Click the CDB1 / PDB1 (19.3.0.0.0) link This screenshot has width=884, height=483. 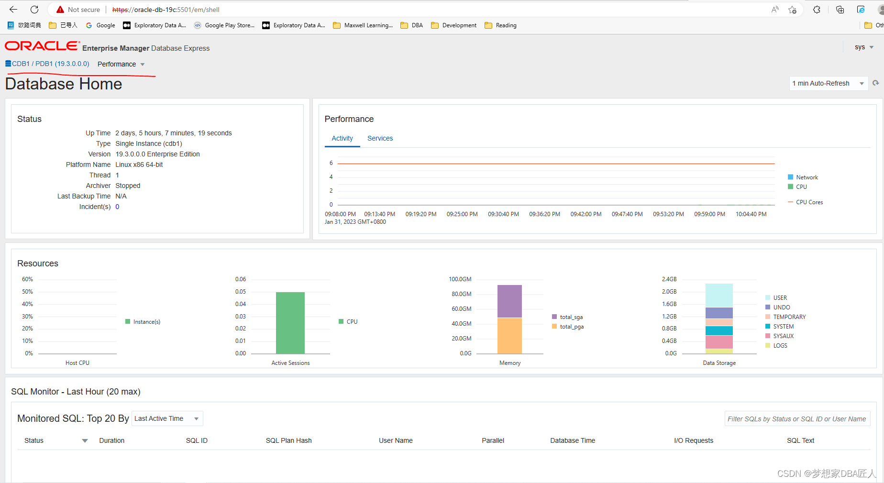click(51, 64)
